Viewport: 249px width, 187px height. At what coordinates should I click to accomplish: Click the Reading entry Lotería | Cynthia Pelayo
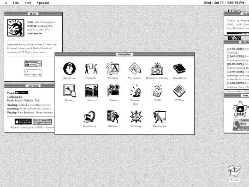tap(29, 105)
